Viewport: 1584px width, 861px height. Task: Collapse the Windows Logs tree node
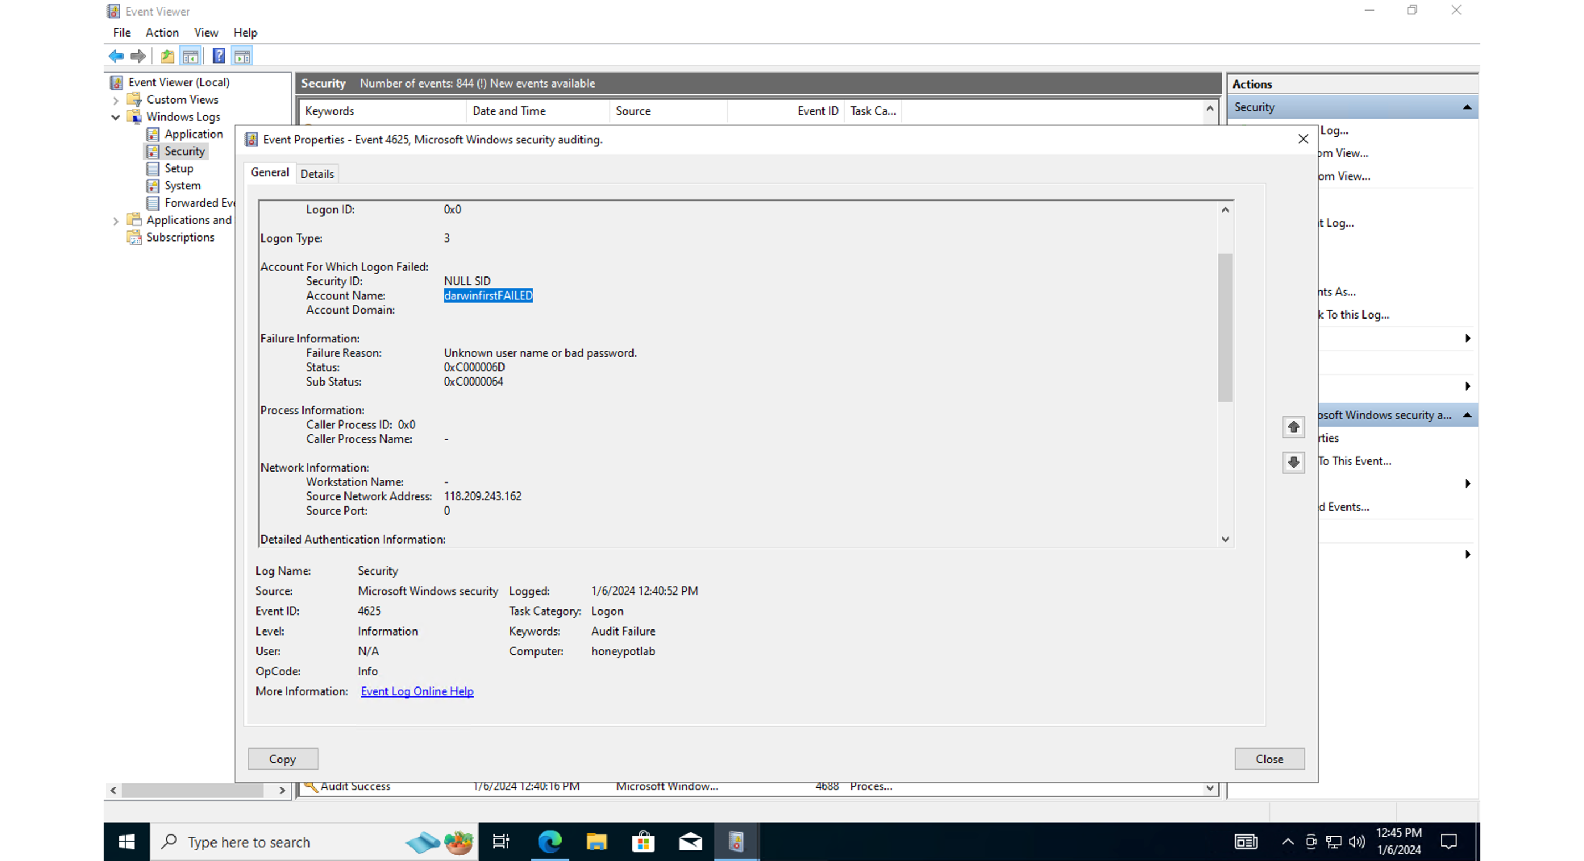point(116,117)
